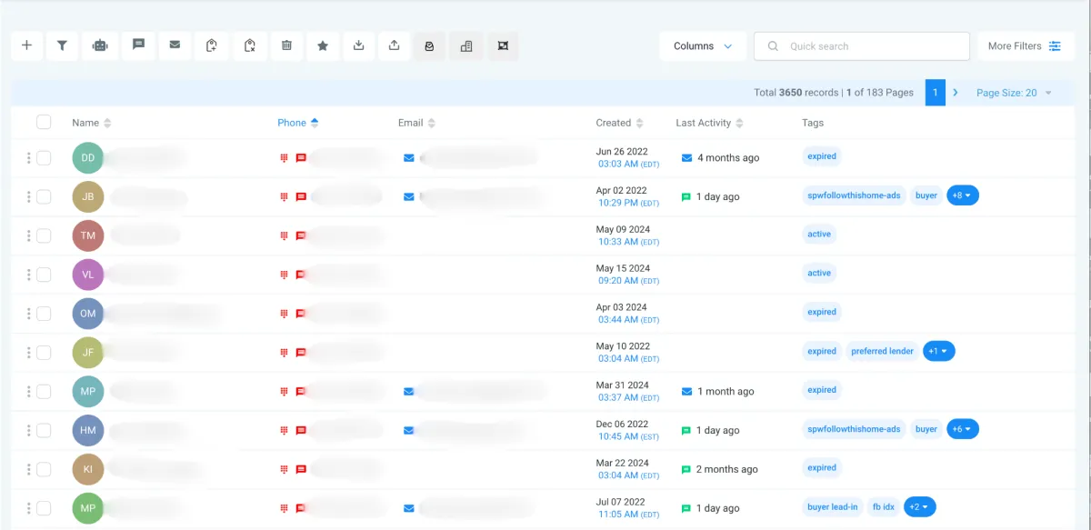Select the checkbox for contact HM
This screenshot has width=1091, height=530.
(44, 430)
